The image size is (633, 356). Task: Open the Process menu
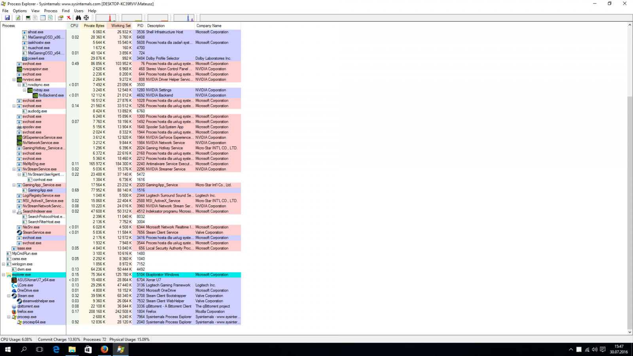click(51, 11)
